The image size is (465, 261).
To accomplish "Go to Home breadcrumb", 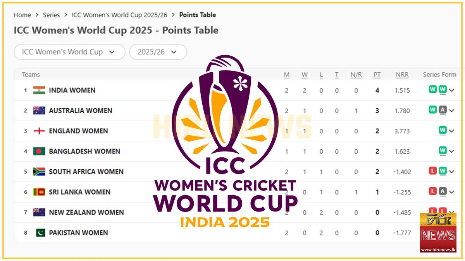I will point(22,15).
